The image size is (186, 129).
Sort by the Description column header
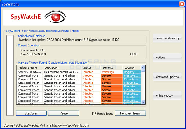pos(62,68)
